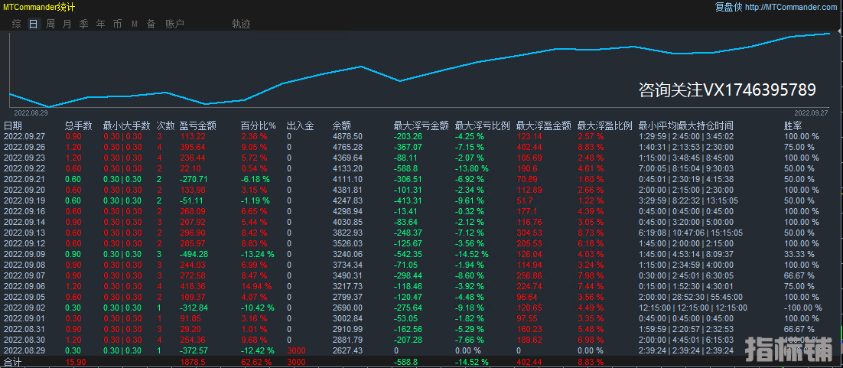Click the 百分比% column header
The height and width of the screenshot is (368, 843).
(x=258, y=126)
